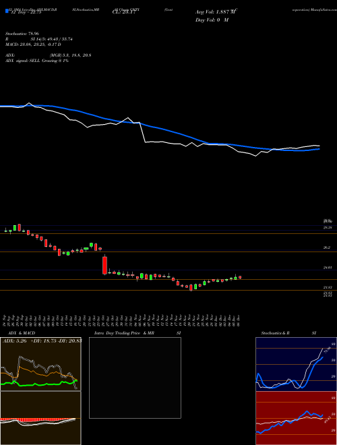The height and width of the screenshot is (445, 337).
Task: Click the red MACD histogram panel
Action: click(x=40, y=418)
